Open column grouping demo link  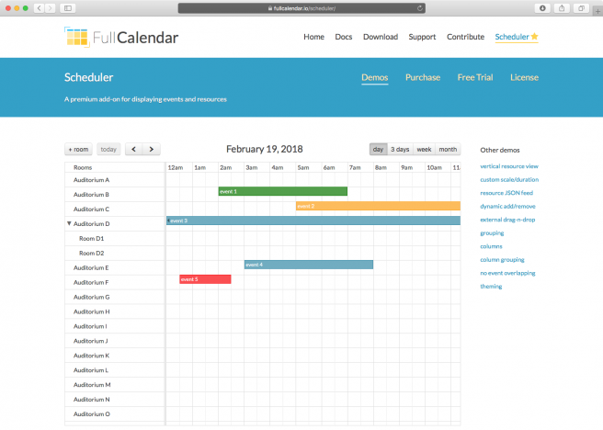click(502, 260)
